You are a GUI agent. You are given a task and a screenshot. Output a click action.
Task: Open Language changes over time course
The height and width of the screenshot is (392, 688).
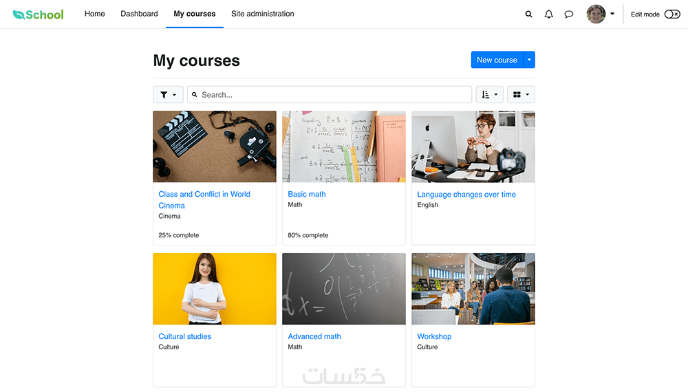(466, 194)
